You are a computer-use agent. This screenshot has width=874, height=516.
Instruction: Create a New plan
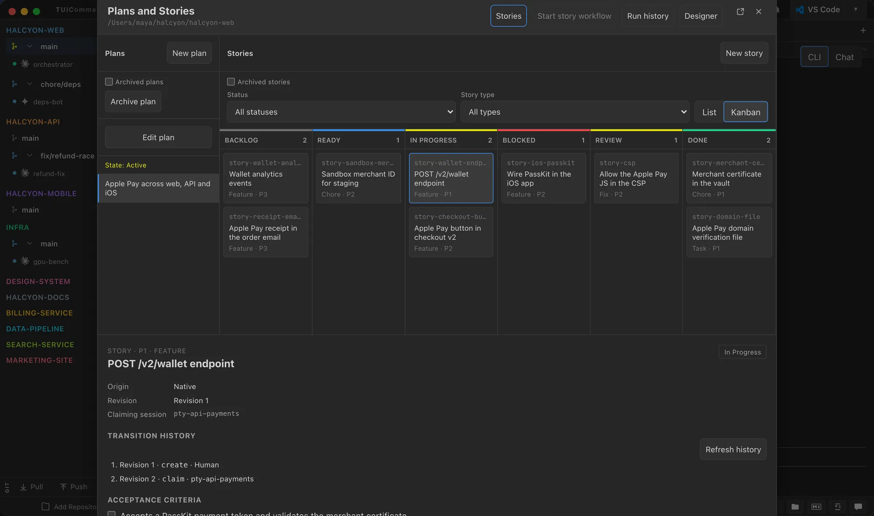[x=189, y=53]
